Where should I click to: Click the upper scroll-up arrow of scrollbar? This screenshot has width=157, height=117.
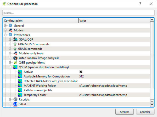(152, 20)
